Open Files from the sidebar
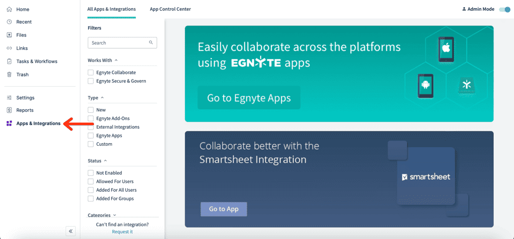This screenshot has height=239, width=514. point(21,35)
